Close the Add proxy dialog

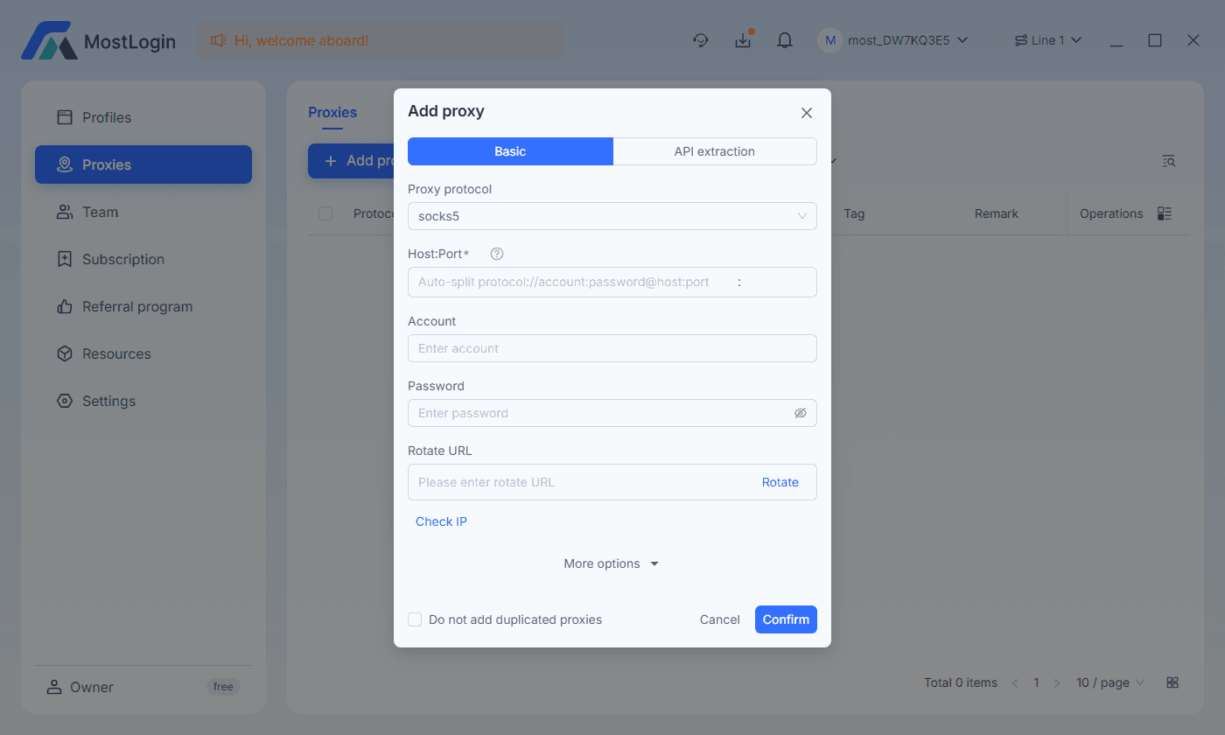tap(807, 113)
